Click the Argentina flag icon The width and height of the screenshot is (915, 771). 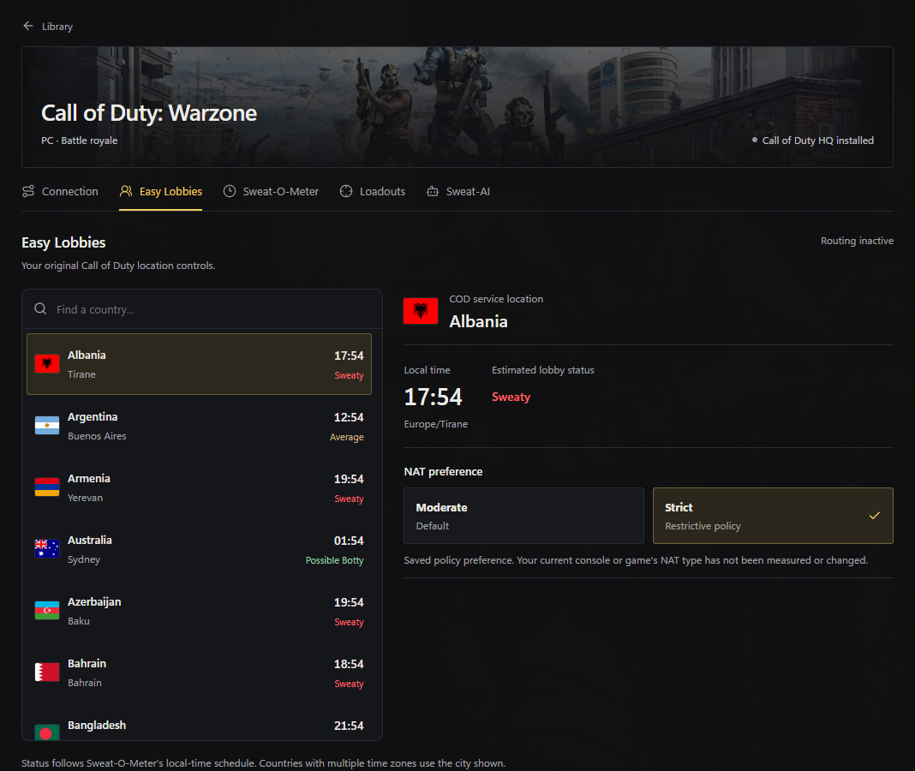pyautogui.click(x=47, y=426)
